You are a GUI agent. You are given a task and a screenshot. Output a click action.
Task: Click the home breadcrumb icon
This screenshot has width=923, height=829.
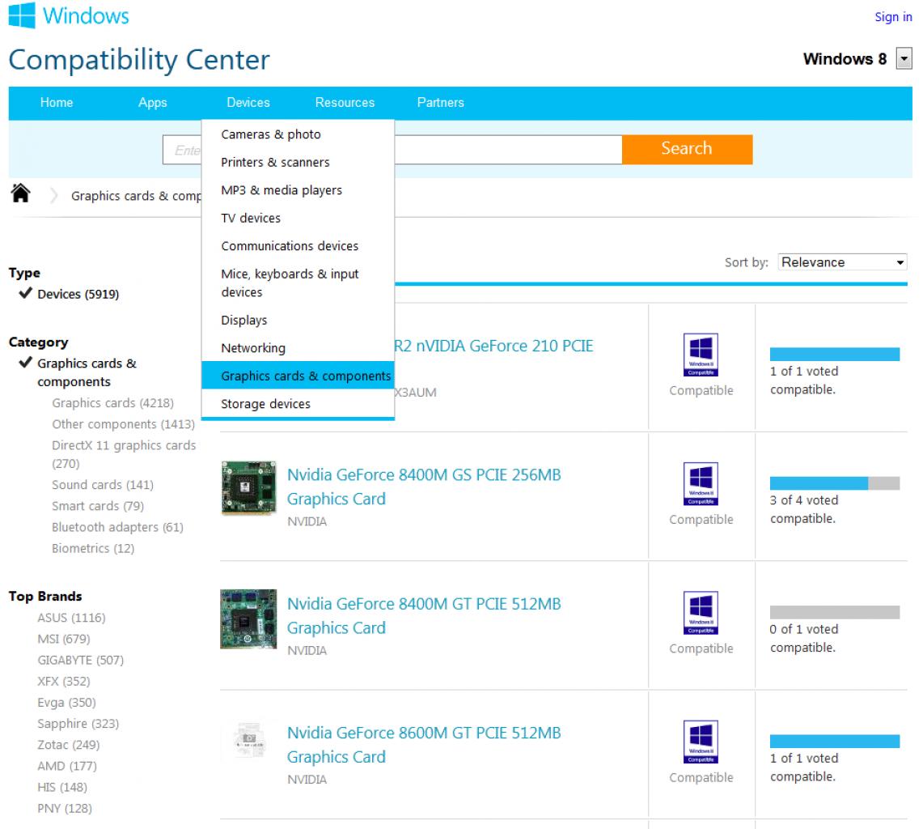pyautogui.click(x=20, y=193)
